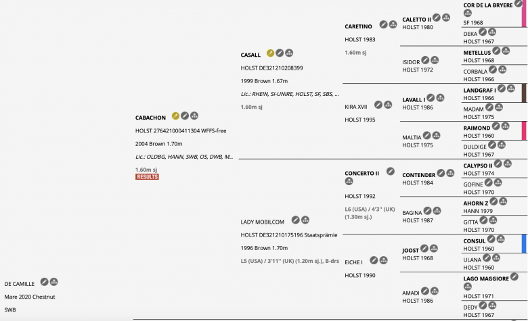The height and width of the screenshot is (321, 528).
Task: Open the pedigree tree icon beside LADY MOBILCOM
Action: click(305, 220)
